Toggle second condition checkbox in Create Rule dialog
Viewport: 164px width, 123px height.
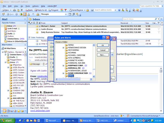pos(51,51)
